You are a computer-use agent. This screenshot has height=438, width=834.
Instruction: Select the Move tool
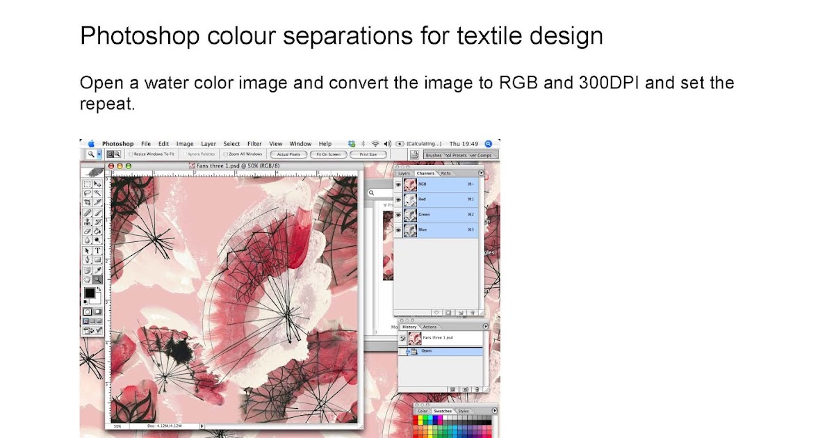click(x=97, y=185)
